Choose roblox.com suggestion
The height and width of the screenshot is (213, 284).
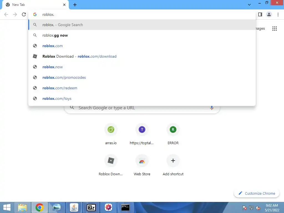(x=142, y=46)
